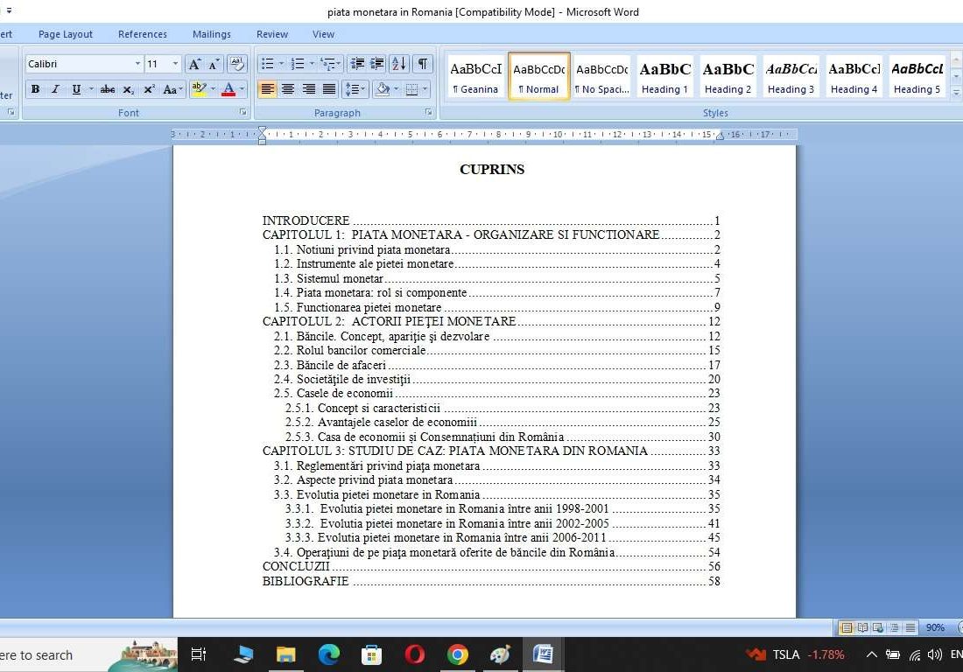Screen dimensions: 963x672
Task: Justify the paragraph text
Action: 329,89
